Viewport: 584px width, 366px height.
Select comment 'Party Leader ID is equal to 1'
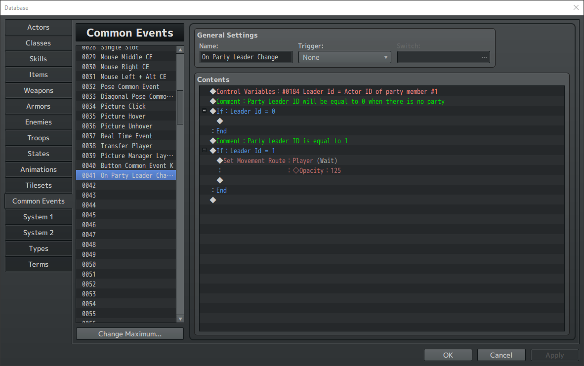click(382, 141)
